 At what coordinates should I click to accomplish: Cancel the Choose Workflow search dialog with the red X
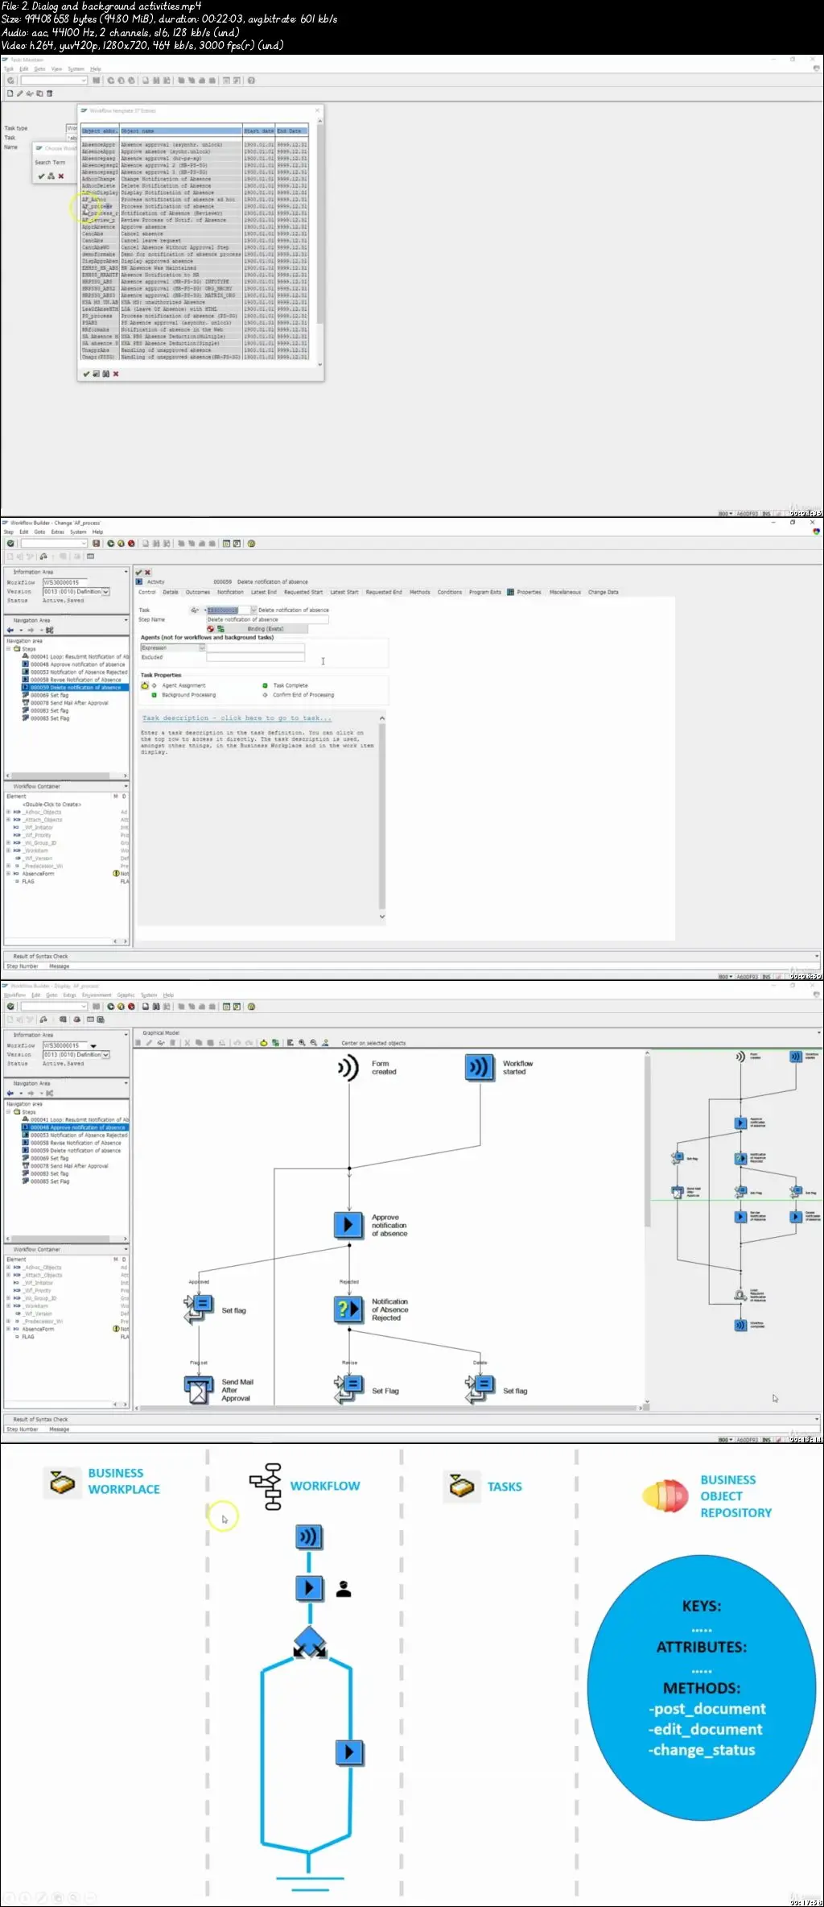61,176
